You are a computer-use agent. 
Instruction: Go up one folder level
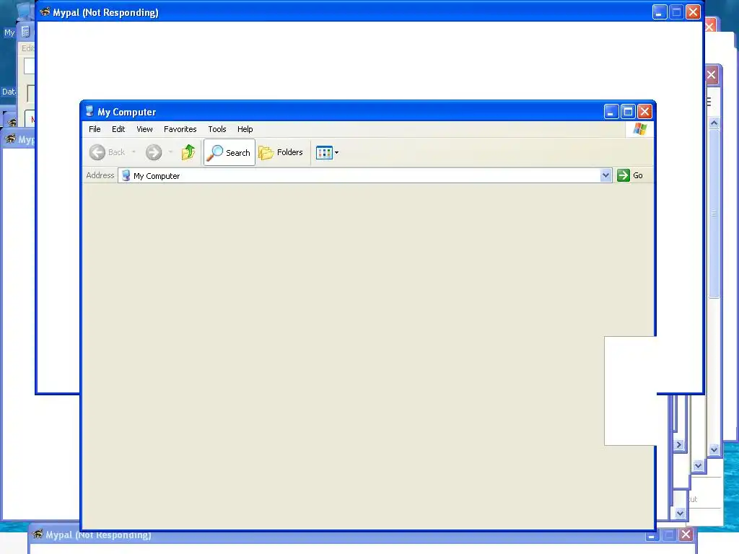click(188, 152)
